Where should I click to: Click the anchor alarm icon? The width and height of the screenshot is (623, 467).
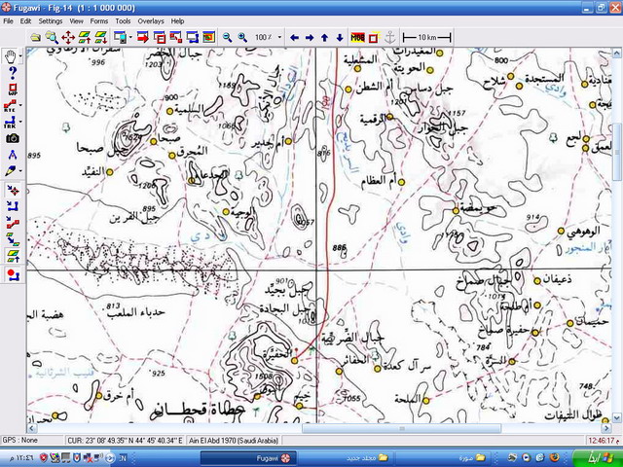point(390,38)
